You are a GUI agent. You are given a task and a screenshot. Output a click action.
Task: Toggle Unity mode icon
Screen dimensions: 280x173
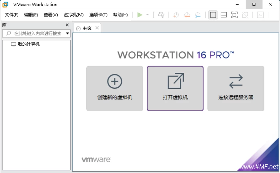point(245,15)
